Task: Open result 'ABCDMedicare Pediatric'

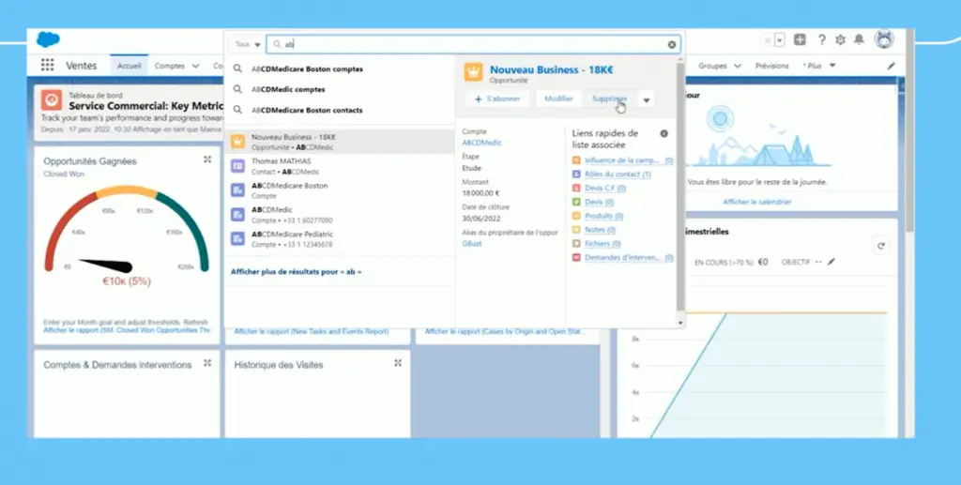Action: [x=339, y=239]
